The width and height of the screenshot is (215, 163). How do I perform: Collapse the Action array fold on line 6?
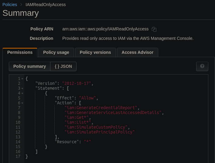(22, 103)
